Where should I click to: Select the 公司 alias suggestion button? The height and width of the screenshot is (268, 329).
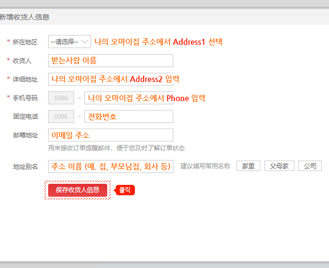tap(310, 166)
